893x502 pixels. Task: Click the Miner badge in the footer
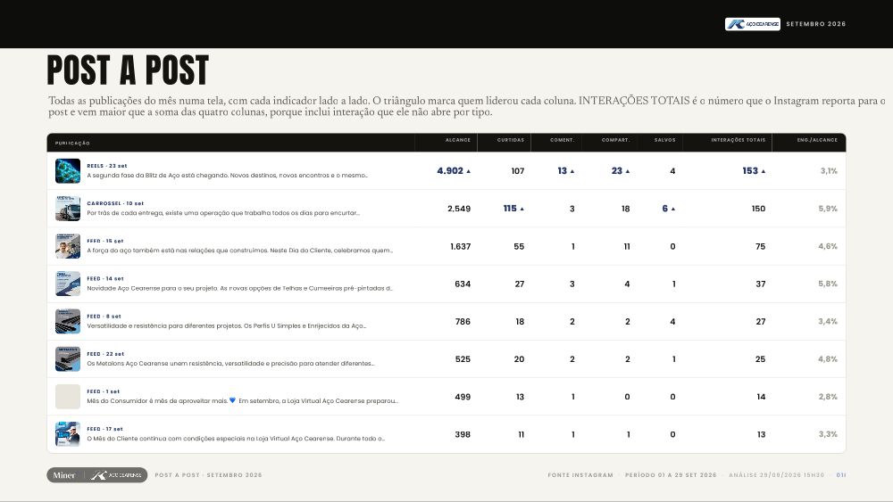coord(63,475)
